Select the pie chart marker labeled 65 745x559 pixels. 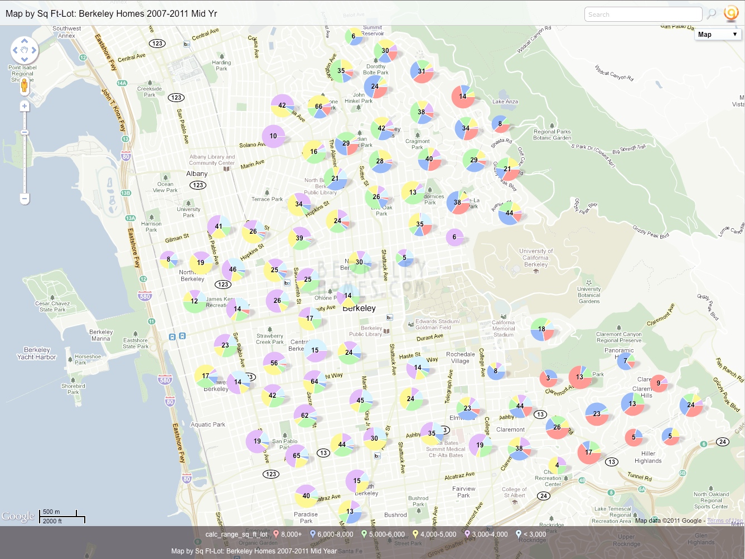pos(297,456)
